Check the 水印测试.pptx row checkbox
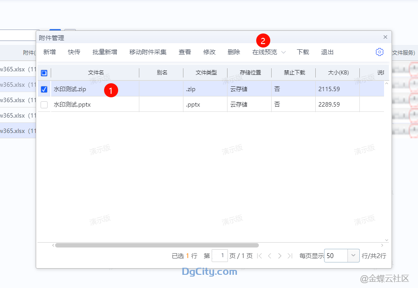This screenshot has width=418, height=288. 44,104
